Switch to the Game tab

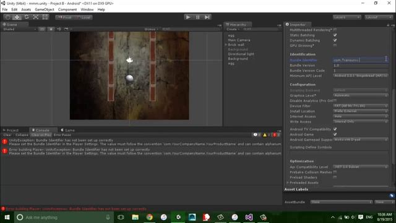pos(67,130)
